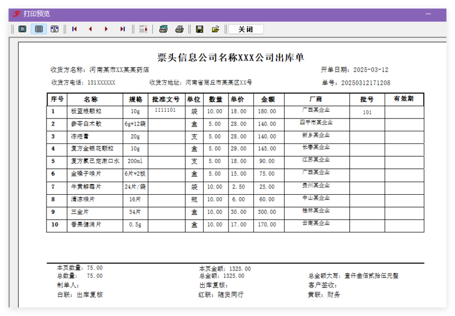The image size is (455, 316).
Task: Open a report file with the folder icon
Action: [216, 29]
